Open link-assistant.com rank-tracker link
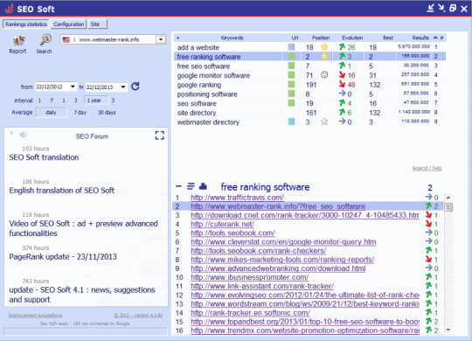This screenshot has width=472, height=341. [262, 286]
